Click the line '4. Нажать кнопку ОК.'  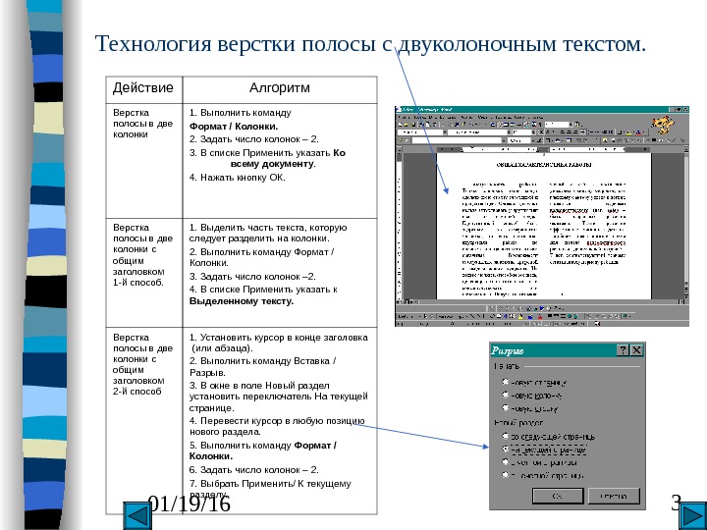pos(238,178)
